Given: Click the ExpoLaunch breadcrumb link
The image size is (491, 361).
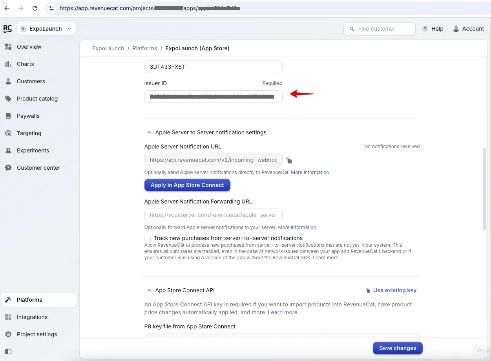Looking at the screenshot, I should 108,48.
